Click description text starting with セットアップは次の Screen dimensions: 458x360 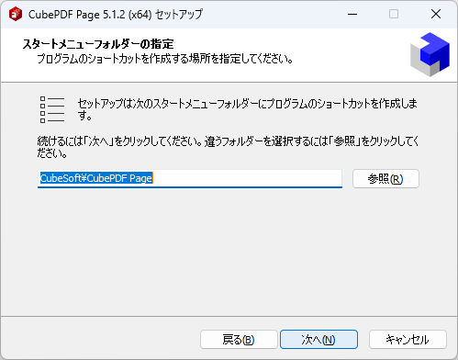pos(247,109)
